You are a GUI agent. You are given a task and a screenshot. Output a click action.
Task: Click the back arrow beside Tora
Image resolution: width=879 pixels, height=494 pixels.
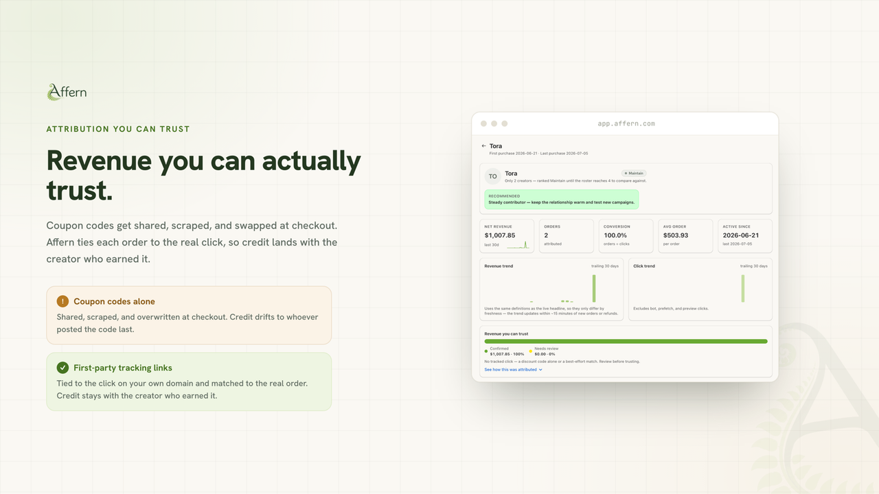pyautogui.click(x=483, y=146)
